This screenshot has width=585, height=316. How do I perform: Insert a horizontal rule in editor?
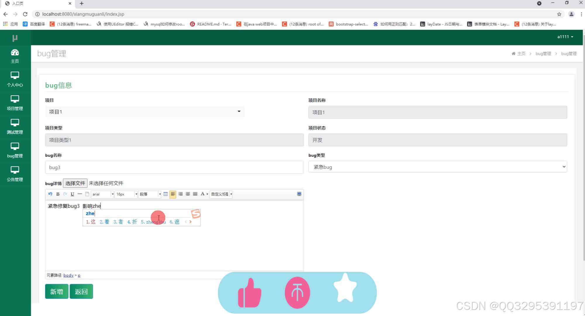(80, 194)
